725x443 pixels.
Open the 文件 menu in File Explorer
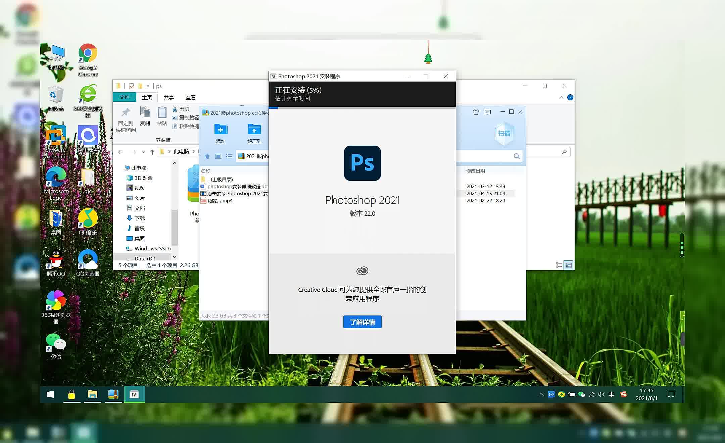tap(124, 97)
